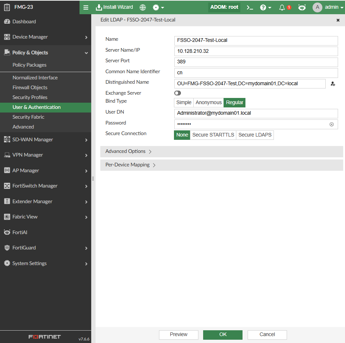Expand Per-Device Mapping section
Viewport: 345px width, 343px height.
[x=221, y=165]
